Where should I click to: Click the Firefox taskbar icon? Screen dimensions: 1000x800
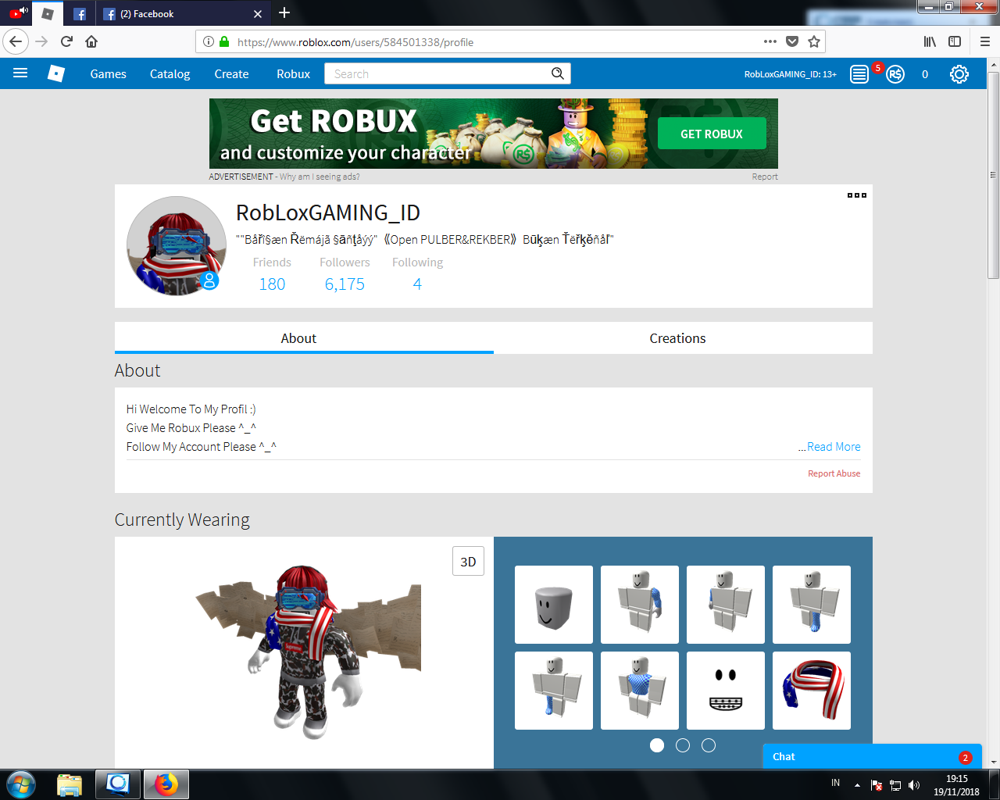click(166, 784)
